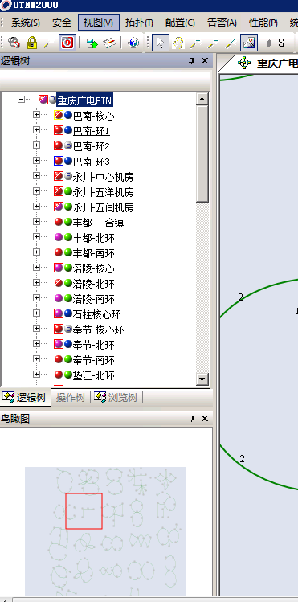Select the hand pan tool
The image size is (298, 602).
(178, 43)
